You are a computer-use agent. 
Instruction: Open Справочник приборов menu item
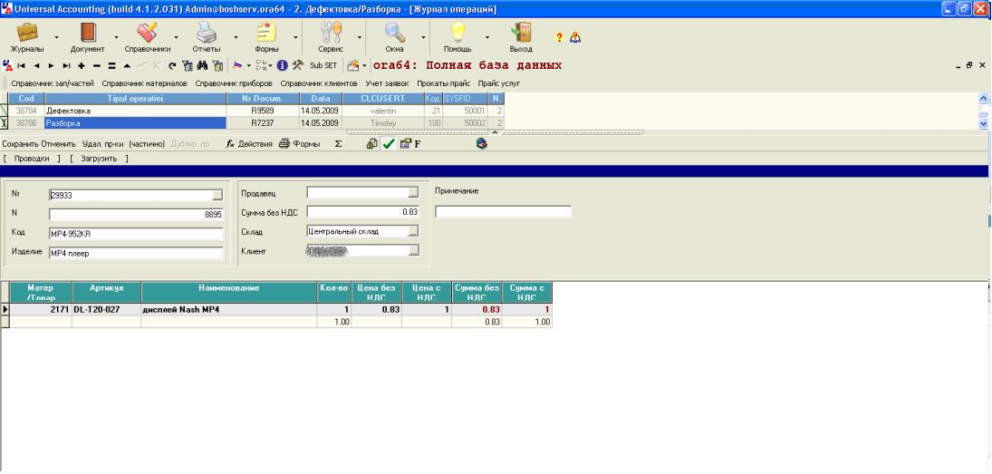pos(234,83)
